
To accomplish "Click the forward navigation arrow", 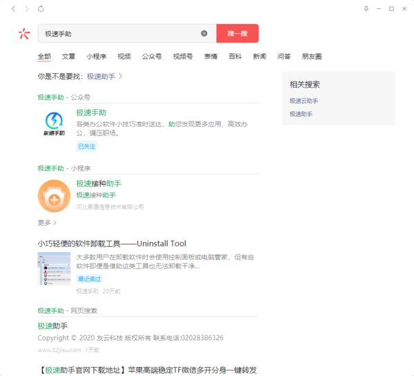I will pyautogui.click(x=27, y=9).
